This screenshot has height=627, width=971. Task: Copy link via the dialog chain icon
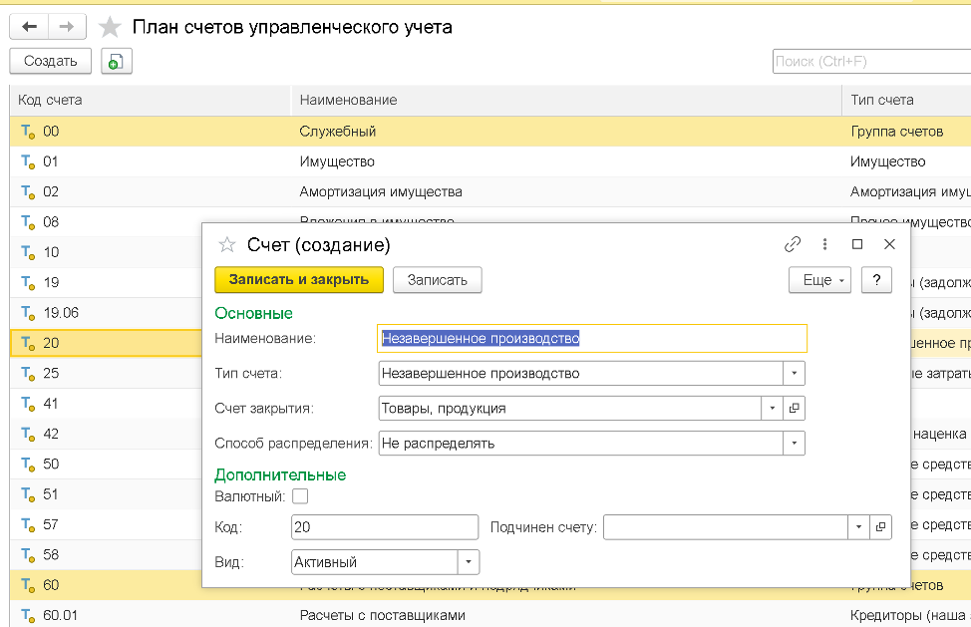point(793,244)
